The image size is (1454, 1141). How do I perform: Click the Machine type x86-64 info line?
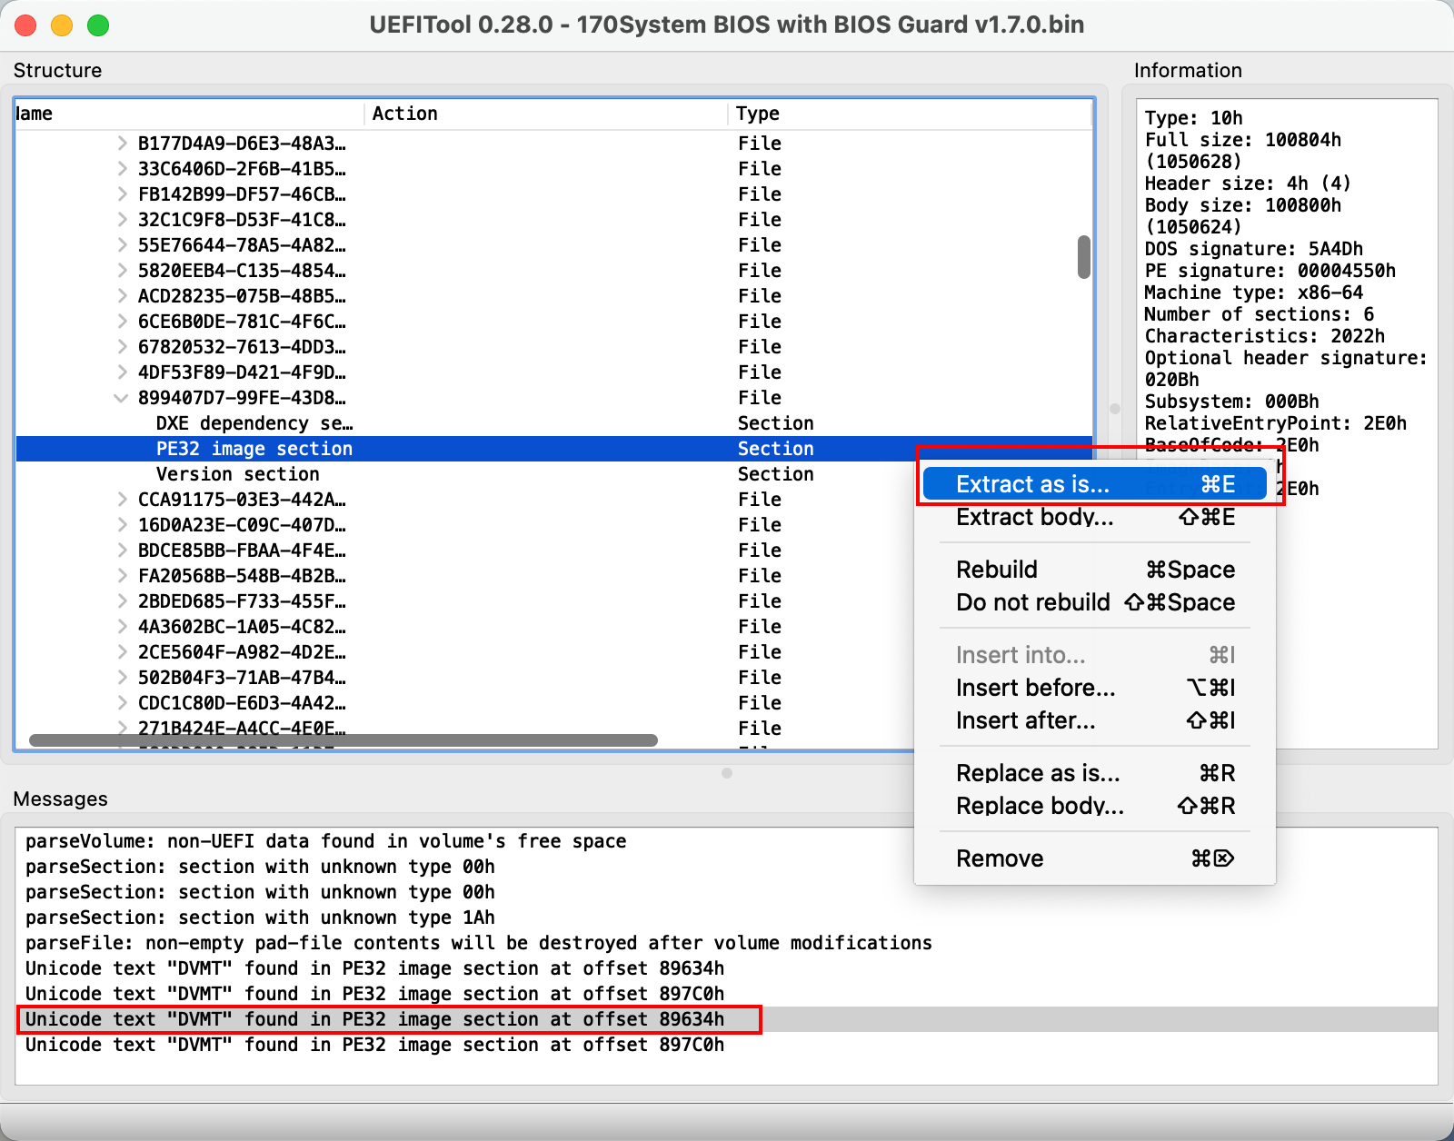point(1253,293)
